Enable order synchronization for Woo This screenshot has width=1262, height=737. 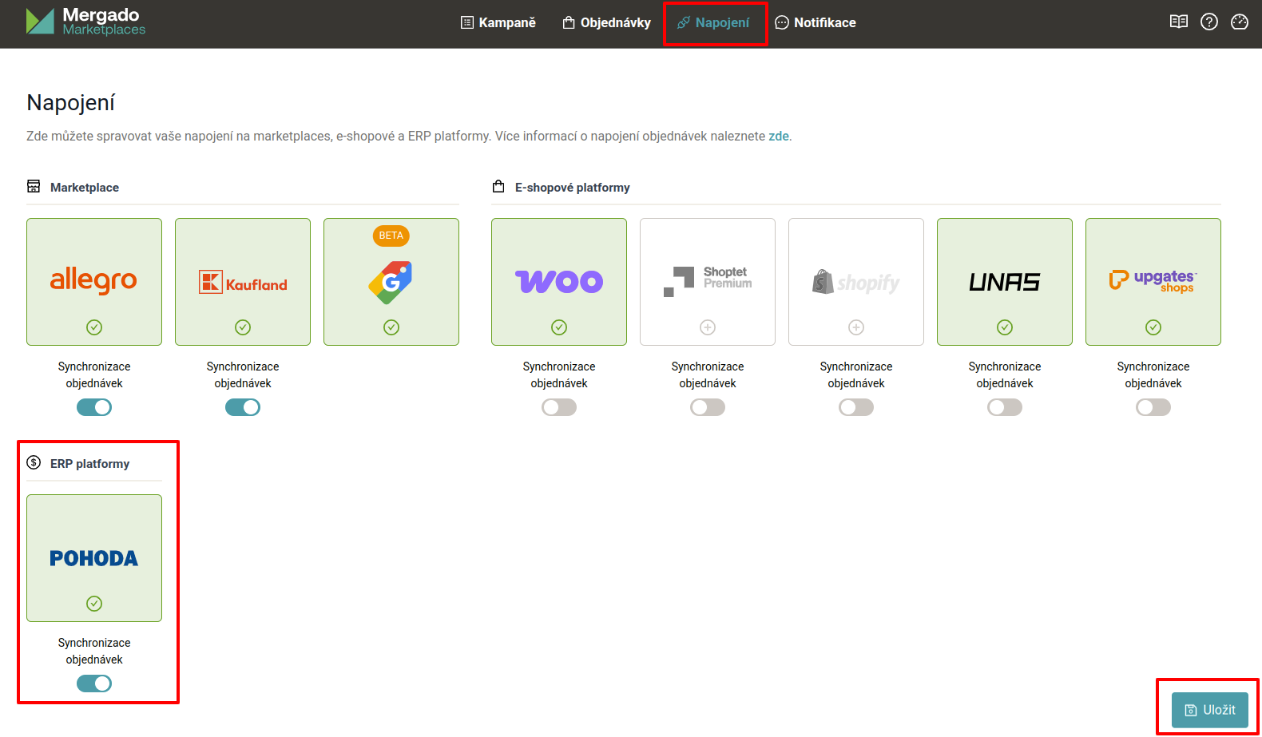559,407
